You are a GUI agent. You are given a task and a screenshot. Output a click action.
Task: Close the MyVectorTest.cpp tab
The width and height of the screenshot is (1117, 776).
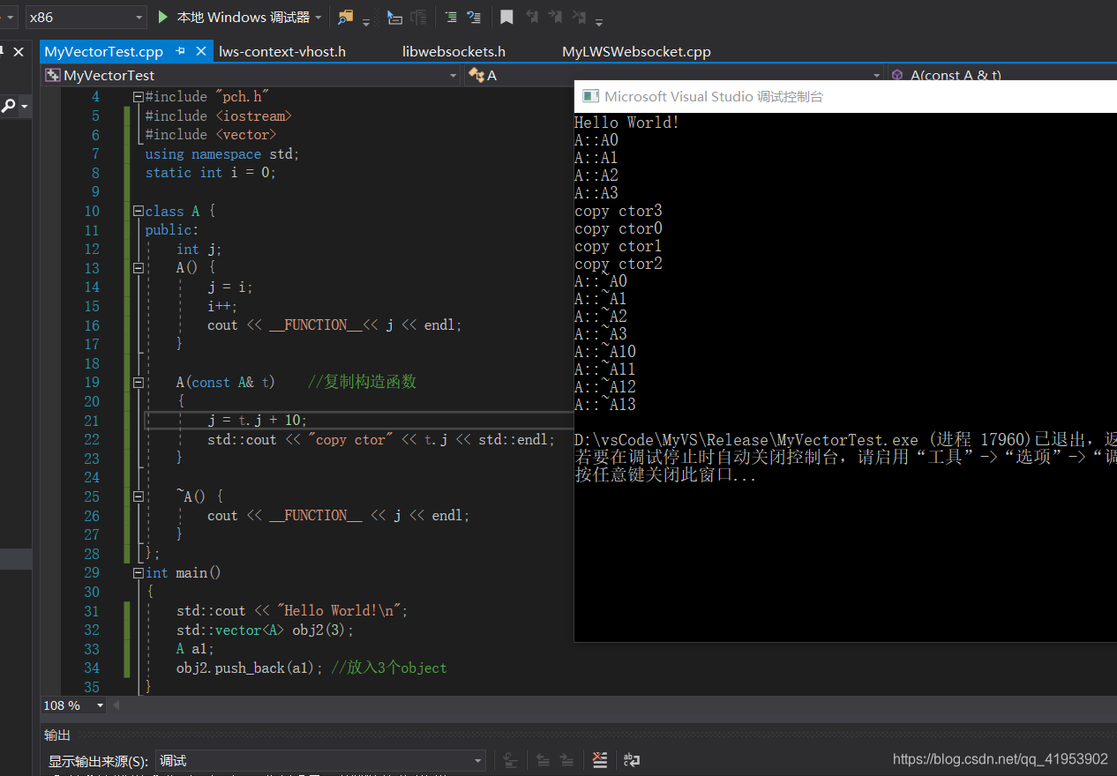point(202,51)
